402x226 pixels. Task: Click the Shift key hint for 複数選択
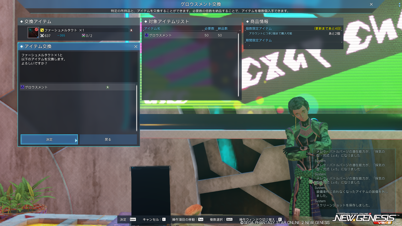(229, 219)
